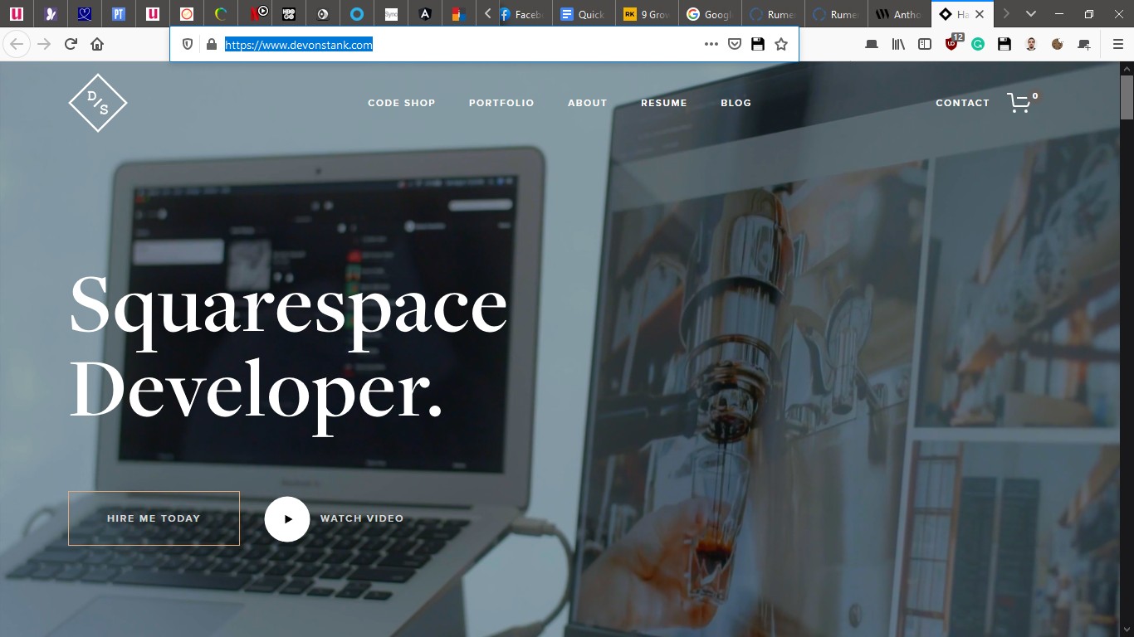1134x637 pixels.
Task: Open the pinned Sync tab
Action: coord(391,14)
